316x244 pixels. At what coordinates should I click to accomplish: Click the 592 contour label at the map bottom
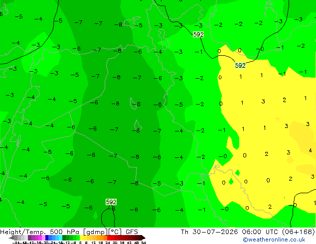111,202
